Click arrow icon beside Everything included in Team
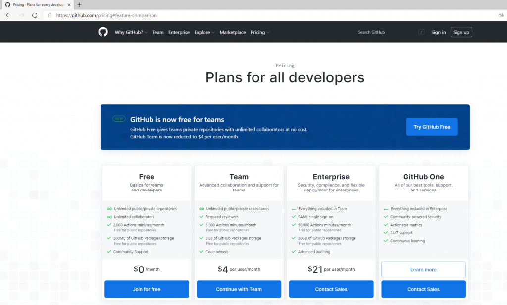The image size is (507, 305). point(294,209)
